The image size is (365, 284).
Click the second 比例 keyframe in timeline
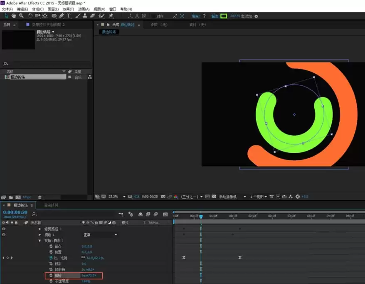coord(240,257)
